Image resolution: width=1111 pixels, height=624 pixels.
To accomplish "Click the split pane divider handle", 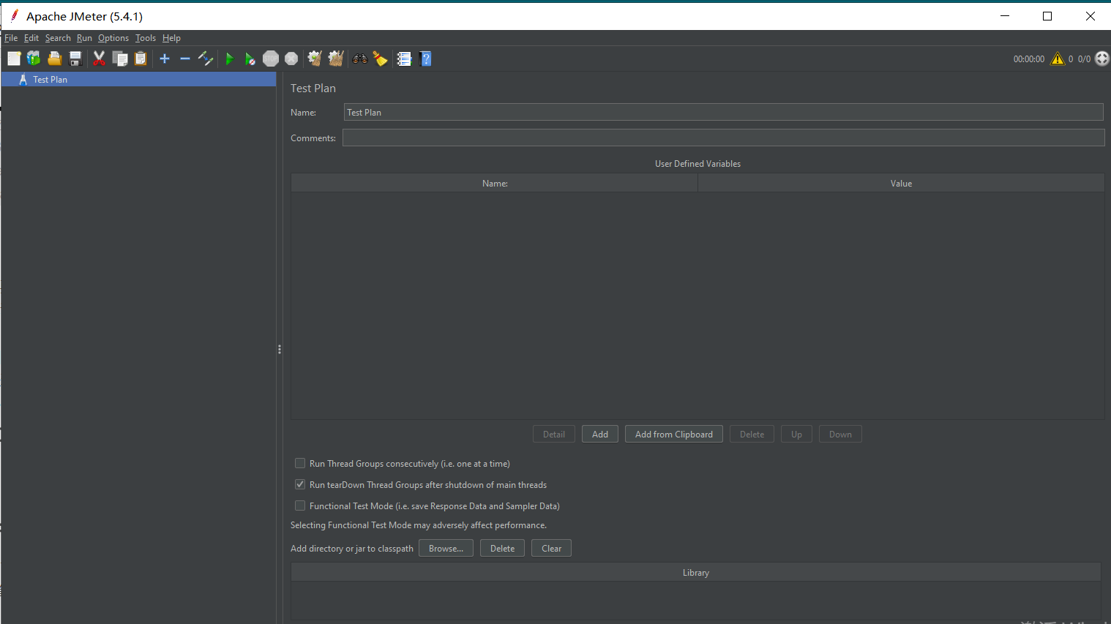I will pyautogui.click(x=280, y=349).
